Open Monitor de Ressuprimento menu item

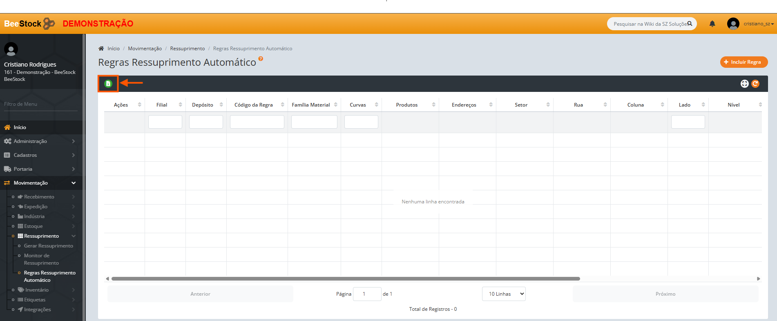[41, 259]
